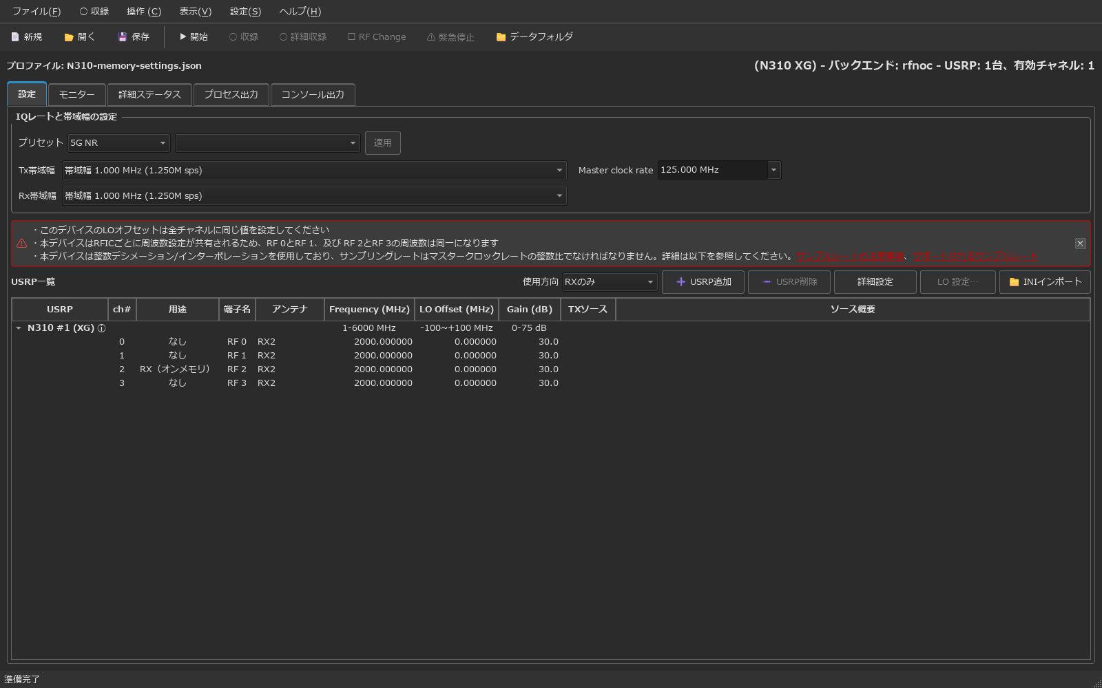Collapse the N310 #1 (XG) tree row

click(19, 328)
